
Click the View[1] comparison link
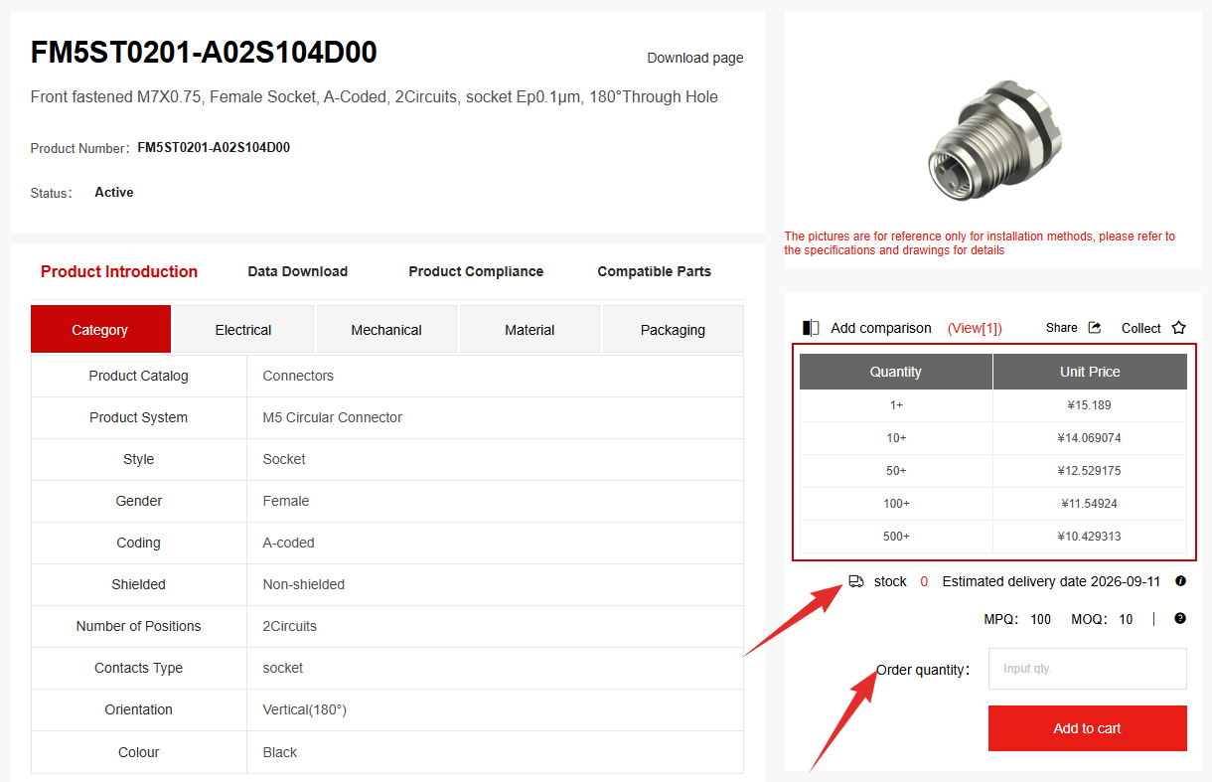coord(975,328)
